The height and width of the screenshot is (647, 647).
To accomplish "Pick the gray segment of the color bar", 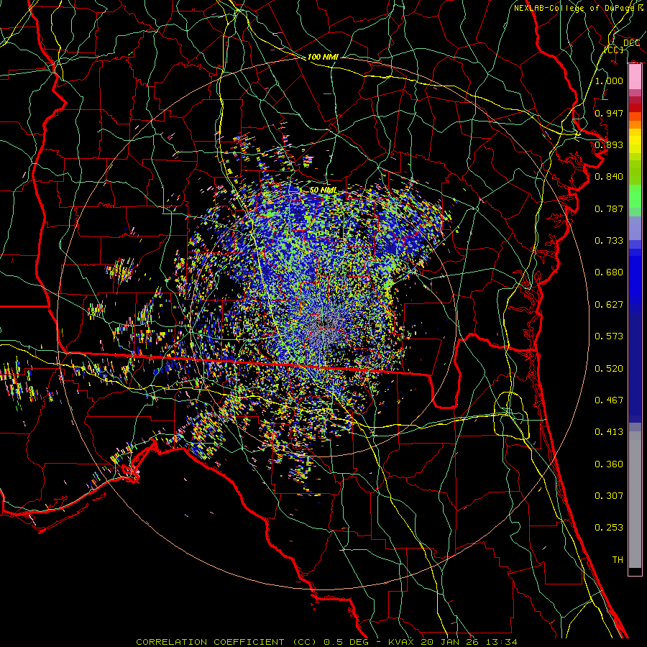I will (635, 500).
